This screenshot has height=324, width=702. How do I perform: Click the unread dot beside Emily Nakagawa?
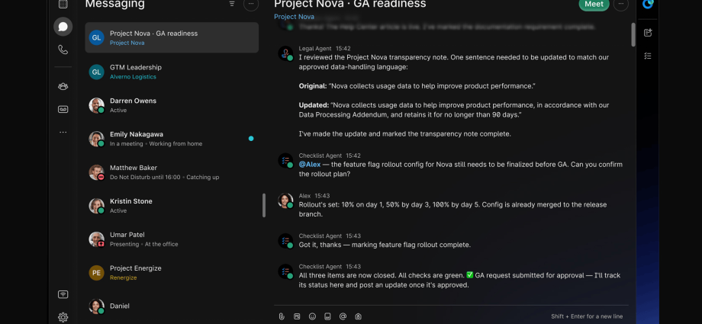point(251,139)
